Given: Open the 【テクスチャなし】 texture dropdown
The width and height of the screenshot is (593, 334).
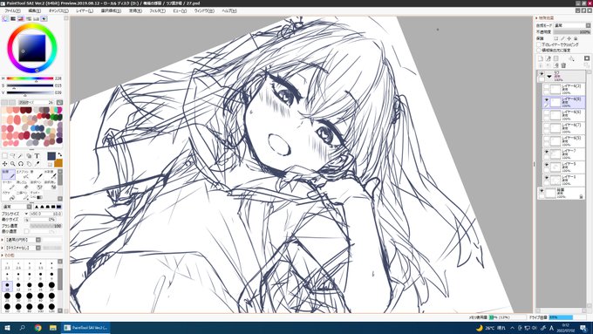Looking at the screenshot, I should (23, 248).
